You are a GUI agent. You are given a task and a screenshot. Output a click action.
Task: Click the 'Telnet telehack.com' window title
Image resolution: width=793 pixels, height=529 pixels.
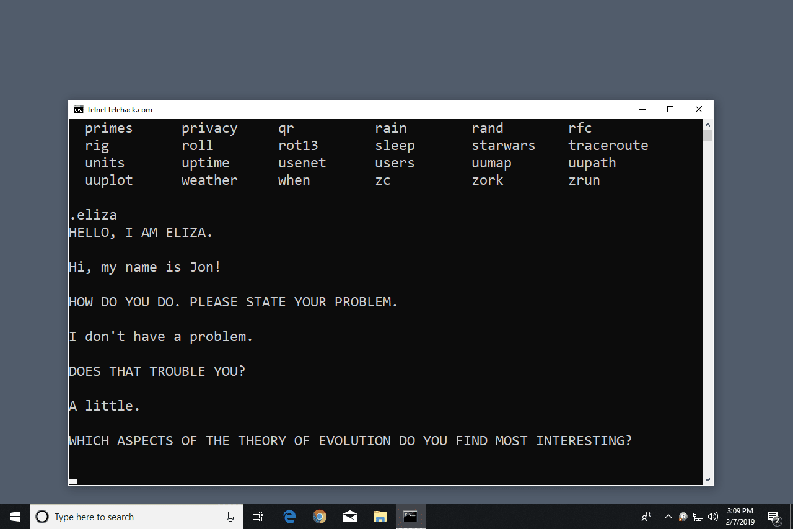[120, 110]
